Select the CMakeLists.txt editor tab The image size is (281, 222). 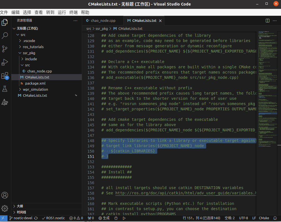[x=144, y=21]
